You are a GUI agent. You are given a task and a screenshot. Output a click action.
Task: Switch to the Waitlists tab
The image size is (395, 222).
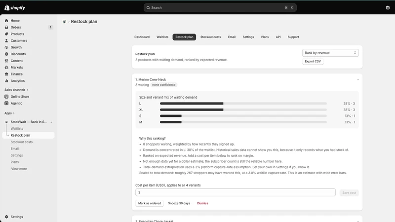(x=162, y=37)
